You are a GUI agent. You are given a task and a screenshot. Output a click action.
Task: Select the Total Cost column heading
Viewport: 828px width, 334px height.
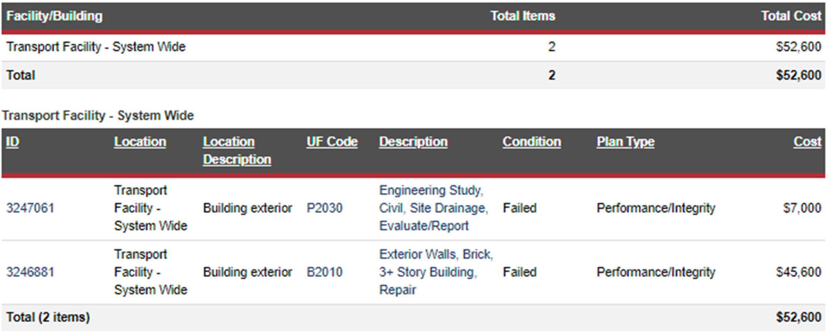tap(791, 16)
